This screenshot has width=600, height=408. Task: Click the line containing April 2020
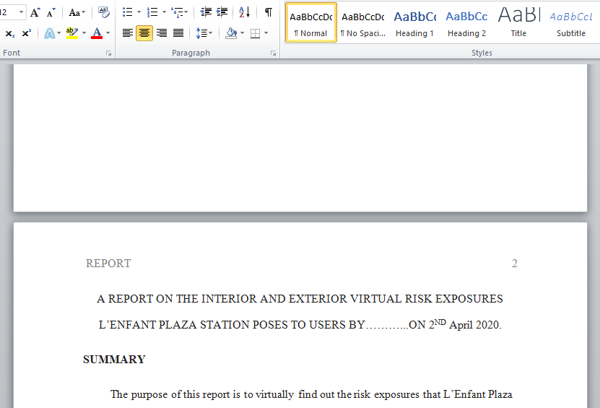(300, 324)
